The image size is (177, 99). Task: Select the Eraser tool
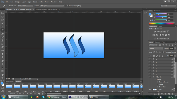pos(2,47)
